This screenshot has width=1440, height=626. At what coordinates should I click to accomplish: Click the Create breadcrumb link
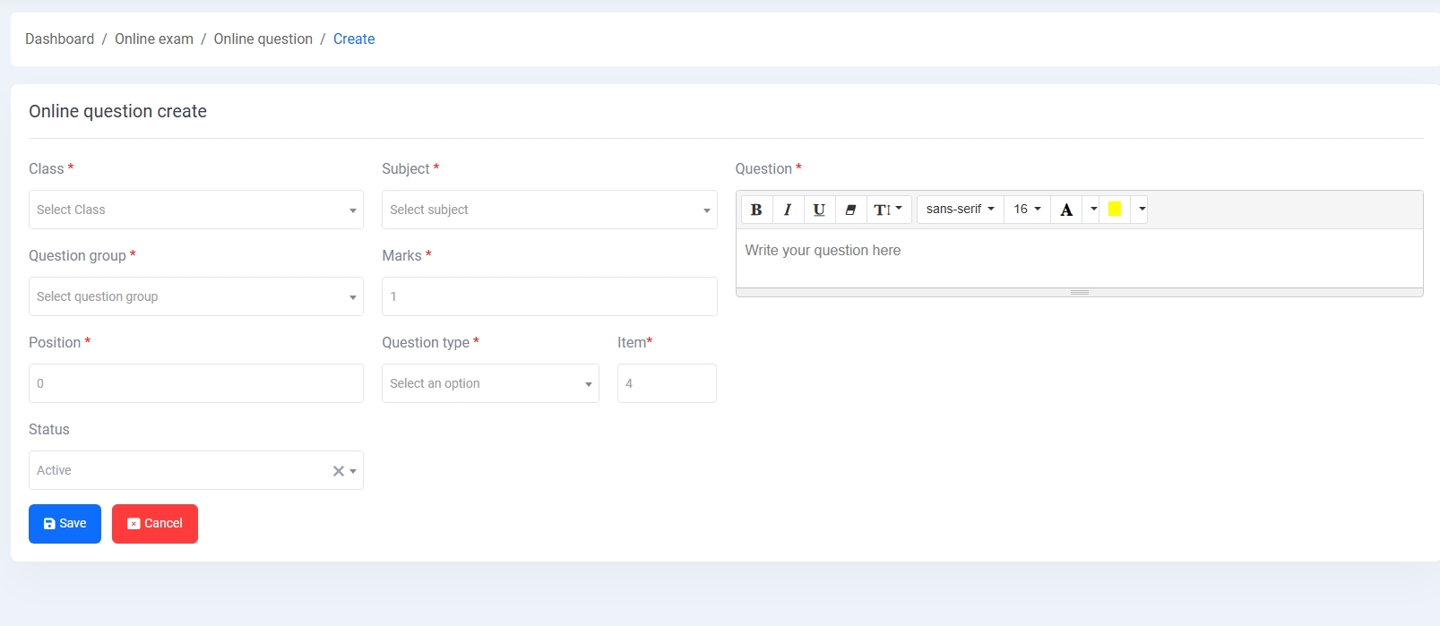(x=354, y=39)
